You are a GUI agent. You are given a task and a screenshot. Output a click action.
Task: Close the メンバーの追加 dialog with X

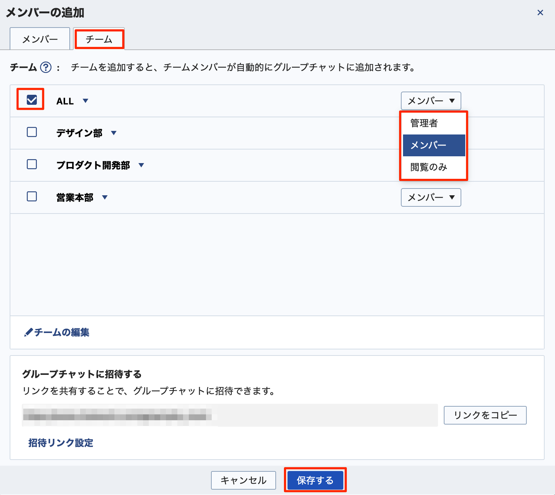[x=540, y=13]
